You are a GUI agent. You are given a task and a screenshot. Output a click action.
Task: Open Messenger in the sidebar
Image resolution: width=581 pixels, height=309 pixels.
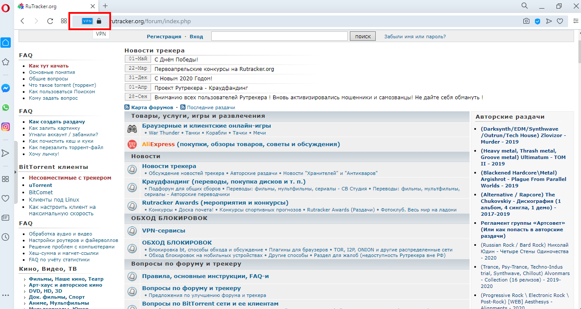[6, 88]
